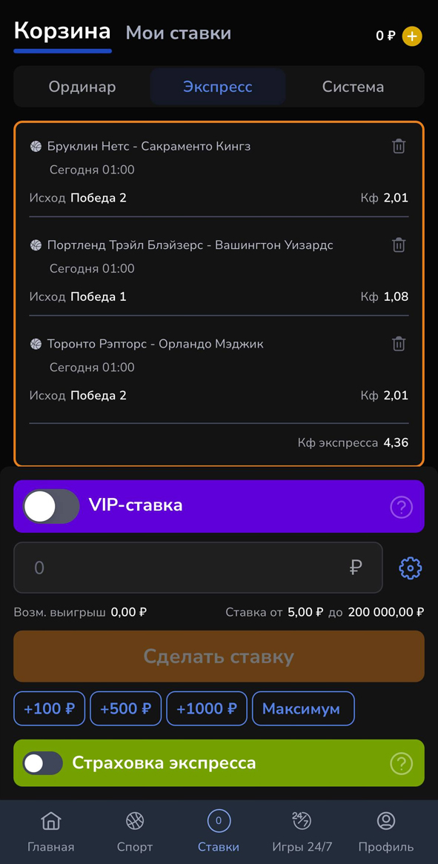Tap the plus icon to top up balance
The image size is (438, 864).
413,36
